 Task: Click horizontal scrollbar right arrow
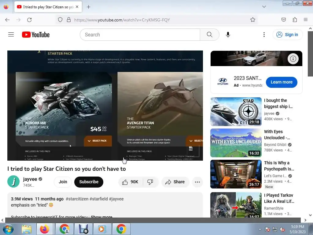pyautogui.click(x=305, y=220)
